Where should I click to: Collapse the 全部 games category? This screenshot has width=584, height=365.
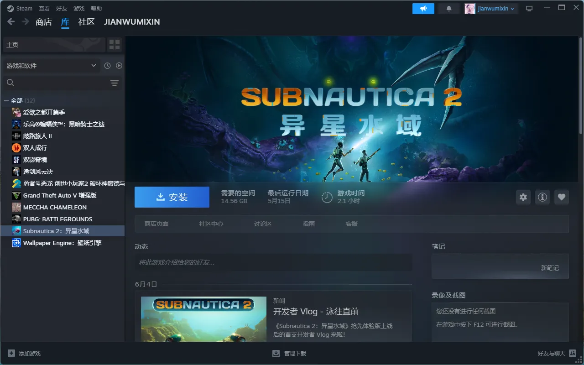6,100
